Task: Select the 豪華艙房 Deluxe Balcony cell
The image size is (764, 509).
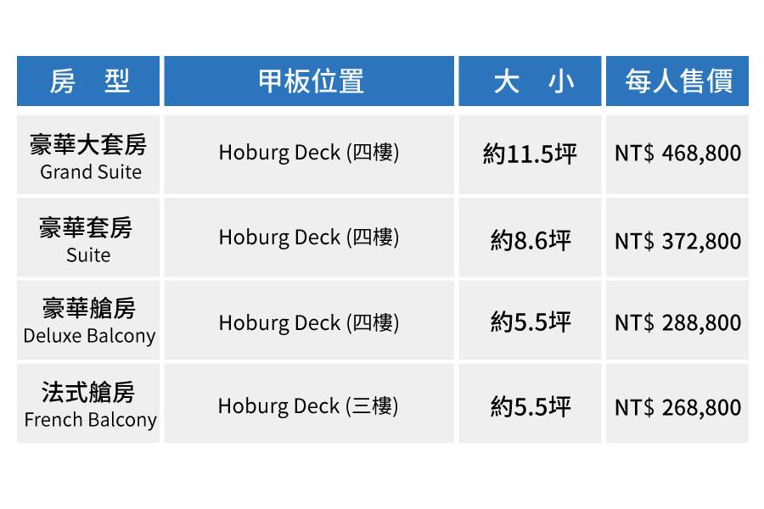Action: 88,321
